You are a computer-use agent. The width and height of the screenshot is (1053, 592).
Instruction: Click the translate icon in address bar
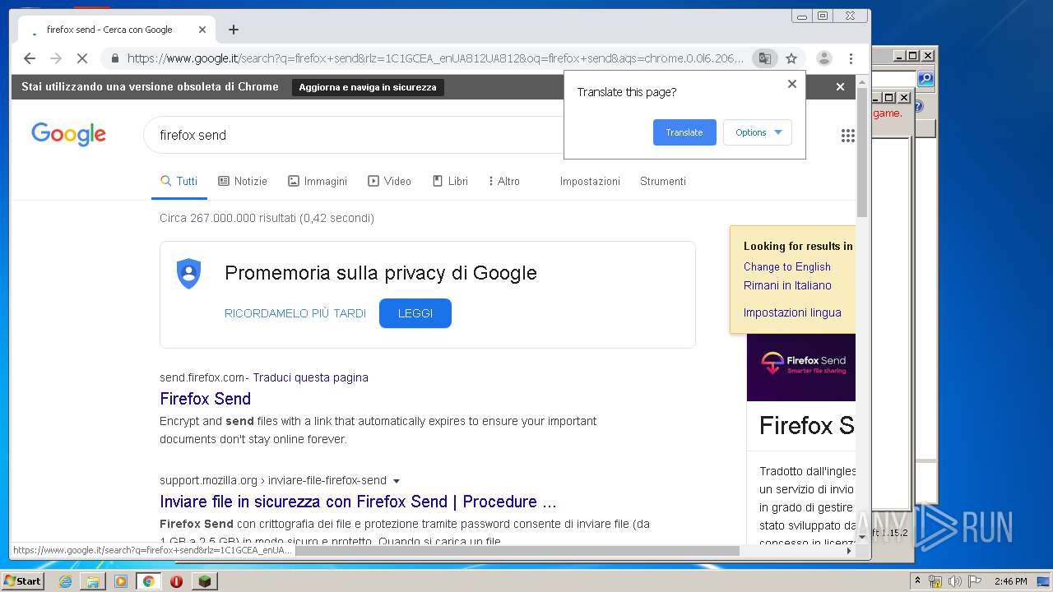click(765, 58)
